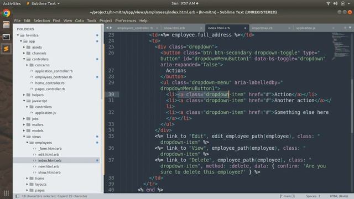The width and height of the screenshot is (354, 199).
Task: Open the File menu
Action: pyautogui.click(x=17, y=20)
